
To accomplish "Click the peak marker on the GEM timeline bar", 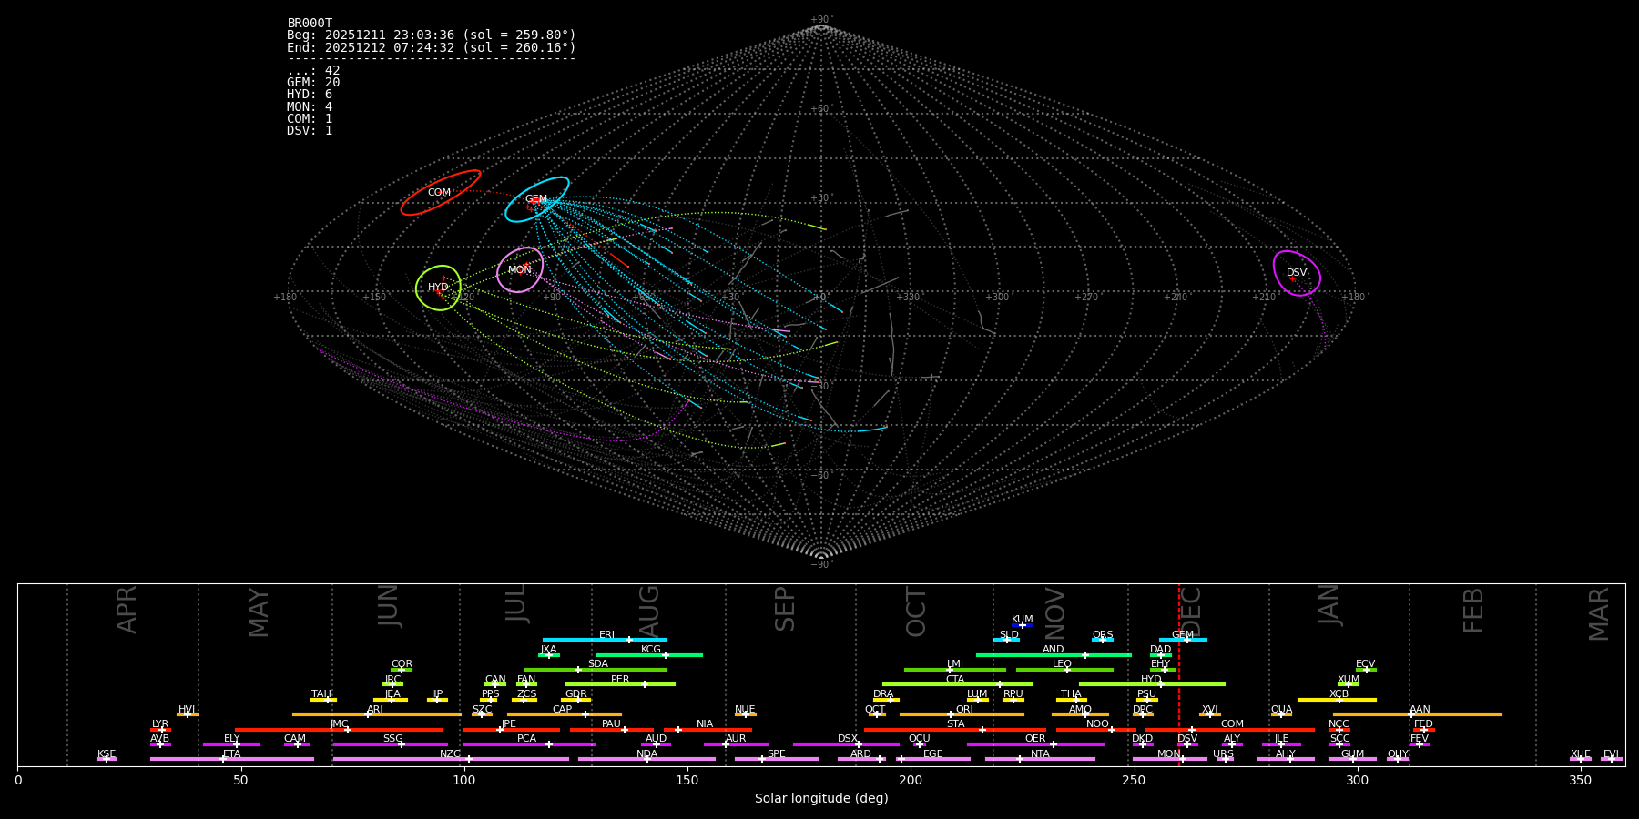I will (1187, 640).
